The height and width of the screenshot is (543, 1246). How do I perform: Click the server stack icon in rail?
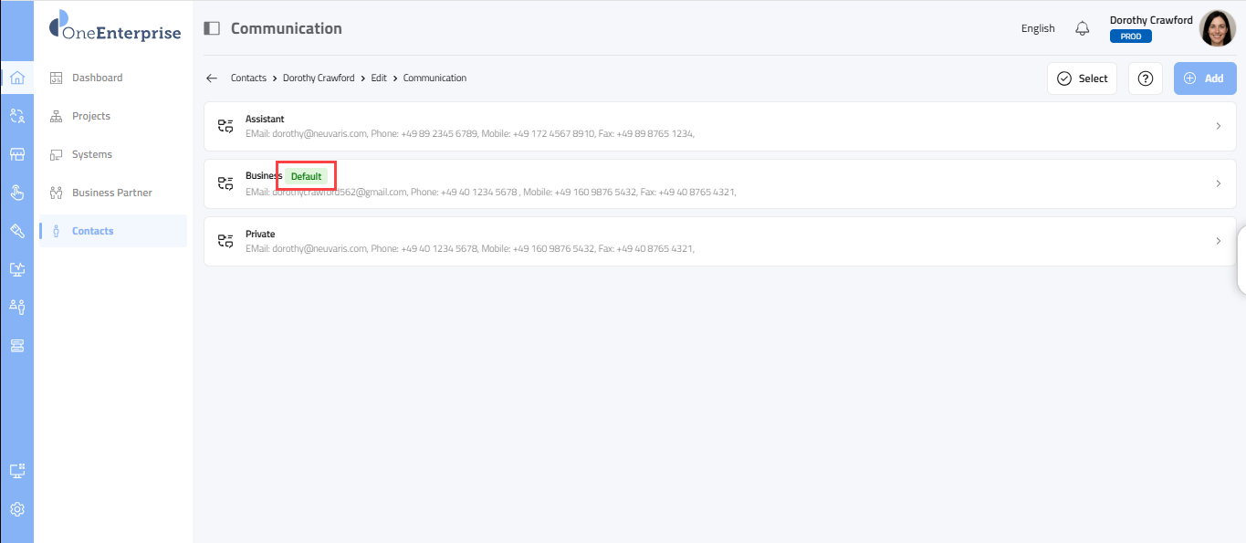tap(16, 346)
